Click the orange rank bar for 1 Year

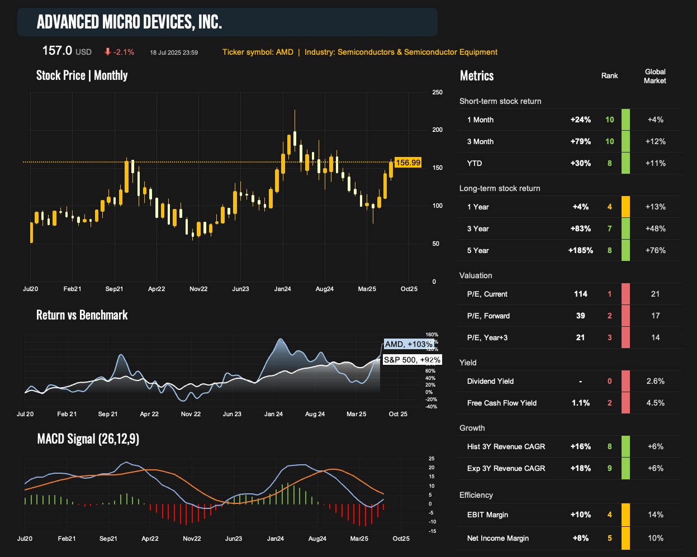pyautogui.click(x=626, y=207)
